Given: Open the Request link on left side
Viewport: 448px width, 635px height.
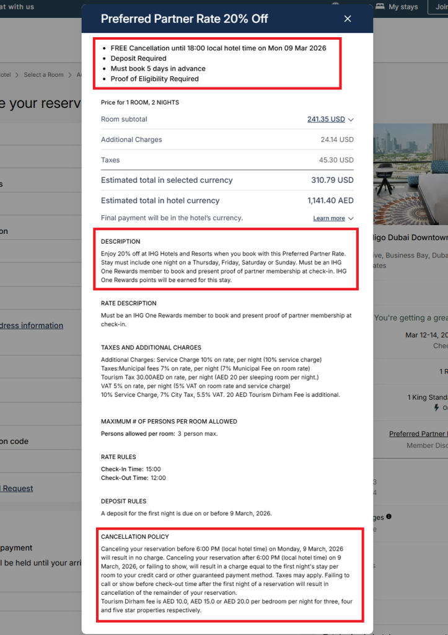Looking at the screenshot, I should [17, 488].
